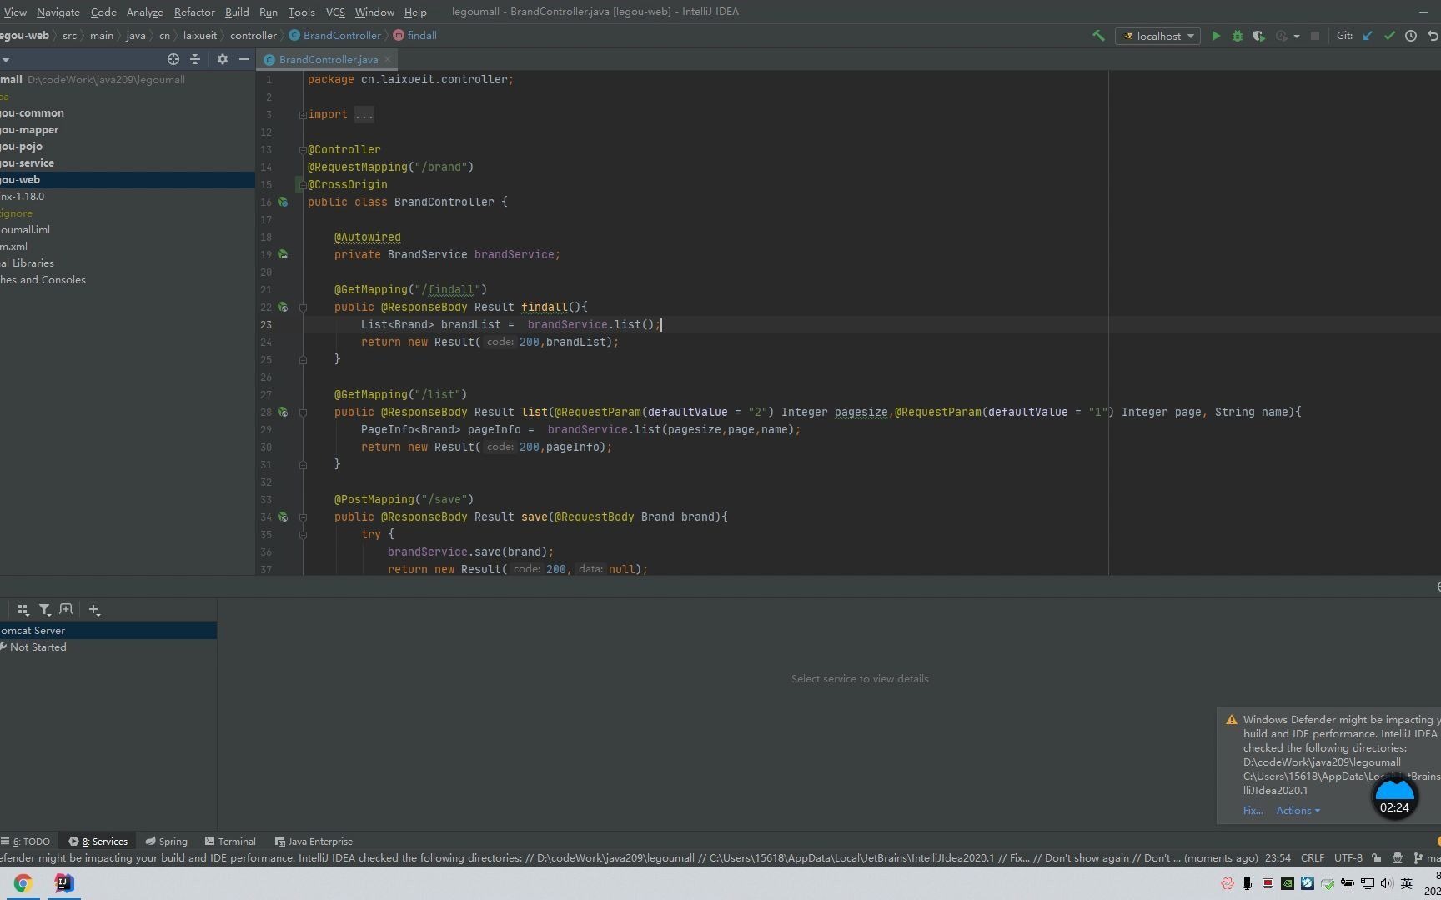Open the Services filter icon
Viewport: 1441px width, 900px height.
click(x=44, y=610)
